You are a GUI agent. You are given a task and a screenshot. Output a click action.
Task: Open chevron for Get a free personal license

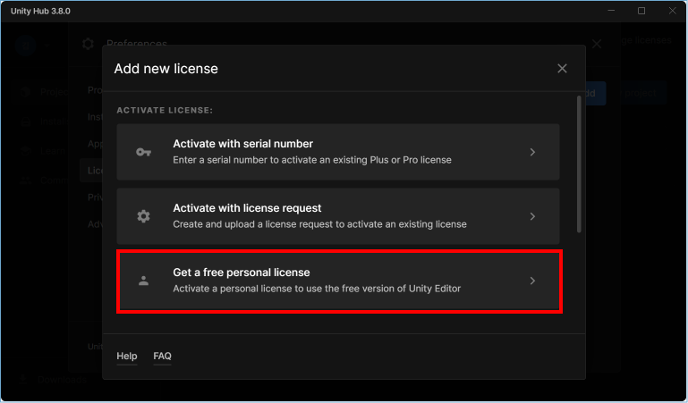532,281
